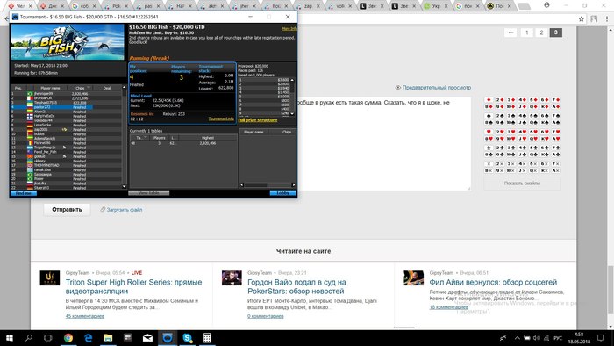Sort tables by the Highest column
The width and height of the screenshot is (614, 346).
click(208, 138)
